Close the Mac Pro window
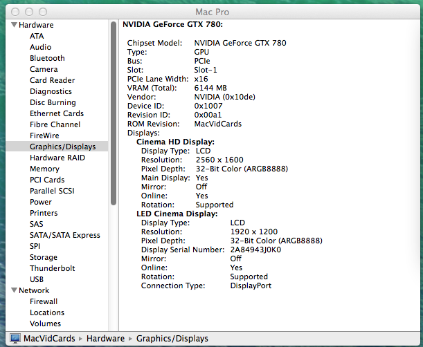Screen dimensions: 423x347 tap(15, 12)
